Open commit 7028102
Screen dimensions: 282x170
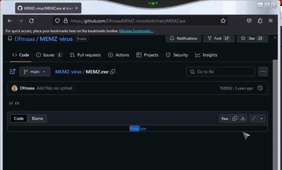coord(226,88)
